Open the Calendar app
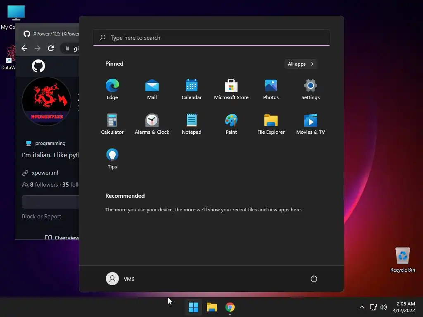Viewport: 423px width, 317px height. pyautogui.click(x=192, y=90)
